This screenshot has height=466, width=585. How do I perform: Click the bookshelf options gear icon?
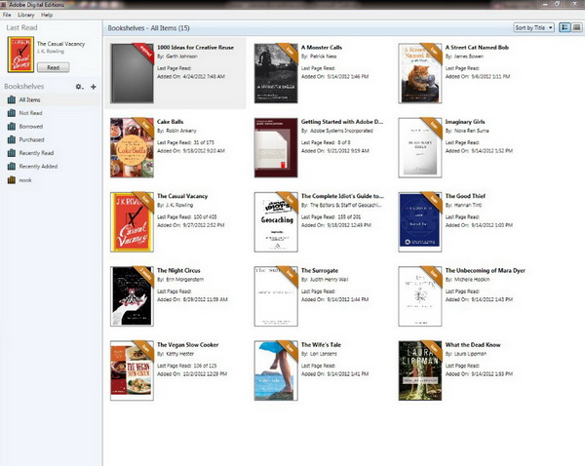point(80,87)
